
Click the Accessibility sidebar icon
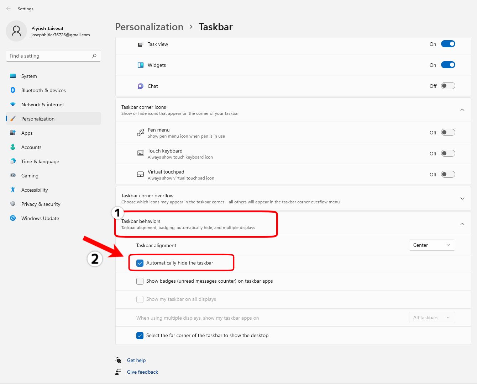pos(13,190)
